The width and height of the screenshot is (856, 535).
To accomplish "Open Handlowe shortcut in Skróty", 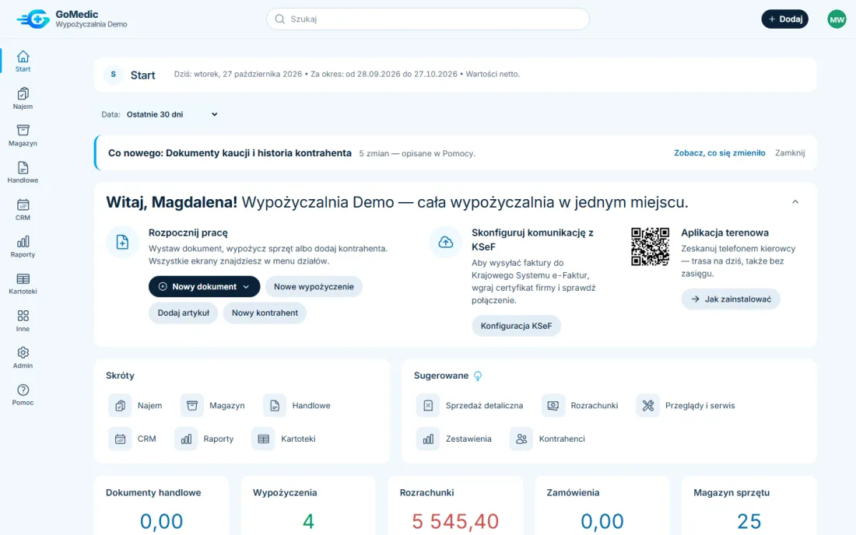I will pos(297,405).
